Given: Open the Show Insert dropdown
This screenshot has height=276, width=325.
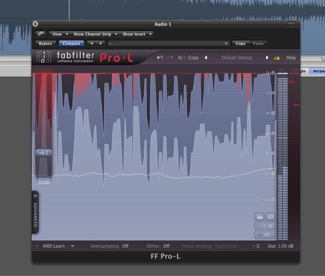Looking at the screenshot, I should [x=136, y=34].
